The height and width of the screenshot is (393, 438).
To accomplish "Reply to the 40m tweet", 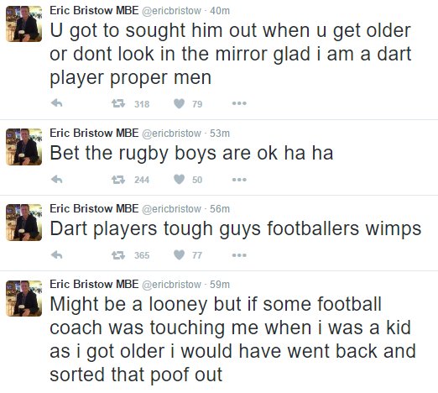I will tap(57, 103).
